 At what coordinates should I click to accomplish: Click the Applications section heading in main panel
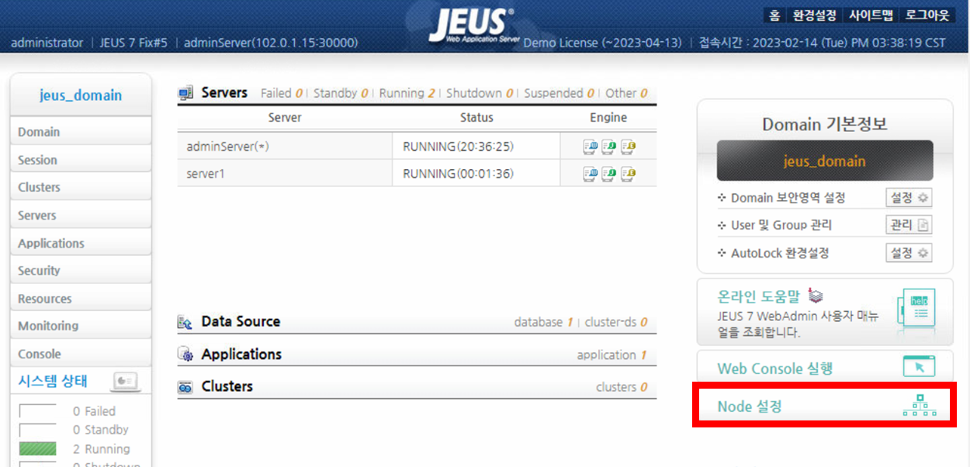(241, 354)
